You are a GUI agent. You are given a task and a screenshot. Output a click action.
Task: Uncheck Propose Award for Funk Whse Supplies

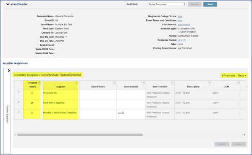point(32,103)
